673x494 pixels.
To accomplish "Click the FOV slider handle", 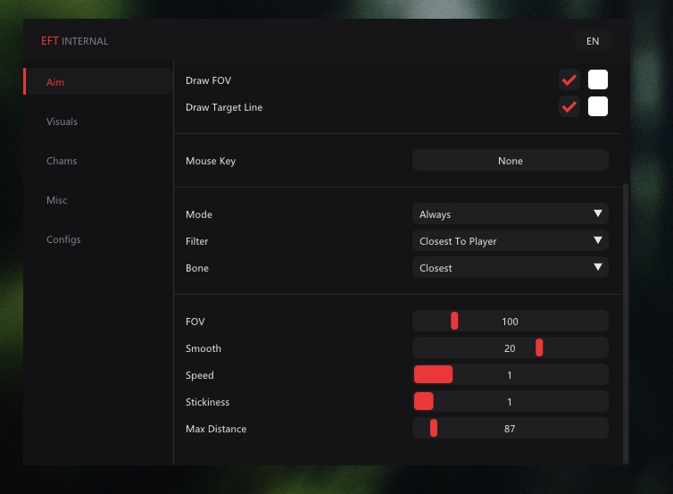I will (x=454, y=321).
